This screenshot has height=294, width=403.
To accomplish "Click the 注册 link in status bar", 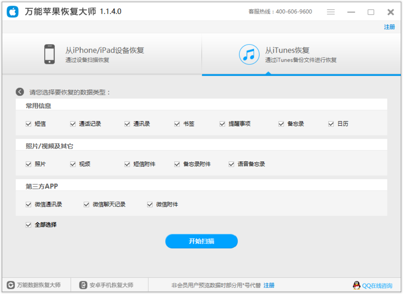I will [269, 285].
